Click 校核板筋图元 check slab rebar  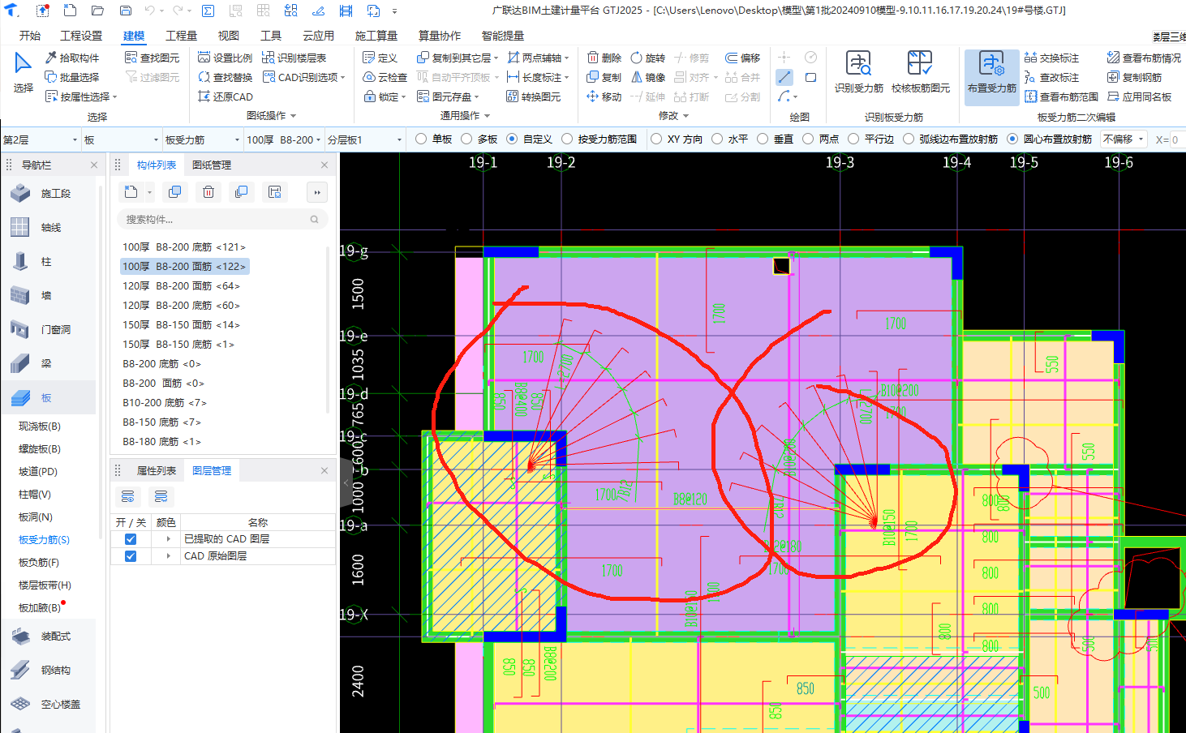(x=920, y=72)
